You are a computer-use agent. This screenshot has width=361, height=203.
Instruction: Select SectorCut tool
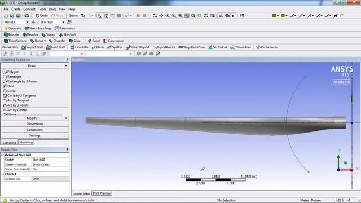coord(218,47)
